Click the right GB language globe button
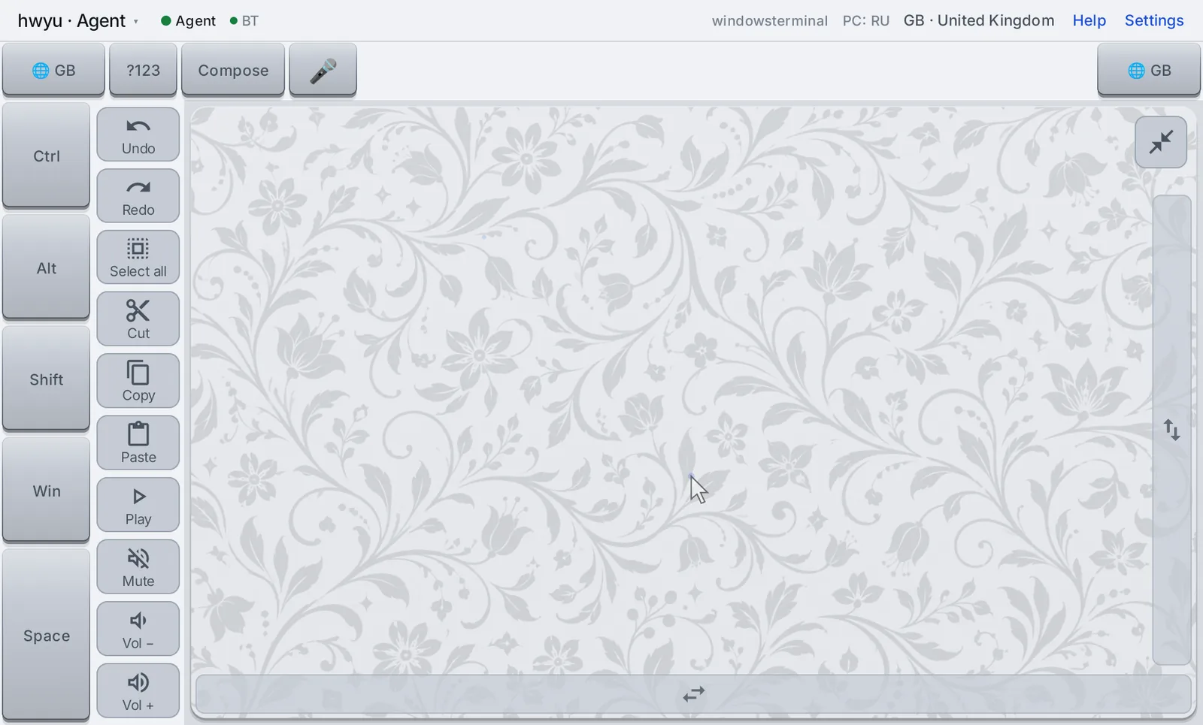1203x725 pixels. pyautogui.click(x=1149, y=70)
